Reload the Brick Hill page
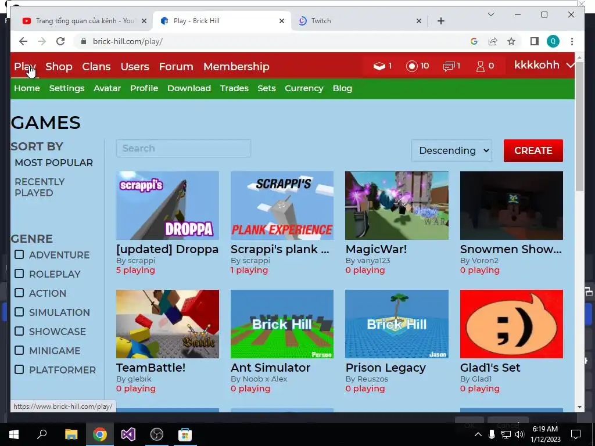The image size is (595, 446). tap(60, 41)
